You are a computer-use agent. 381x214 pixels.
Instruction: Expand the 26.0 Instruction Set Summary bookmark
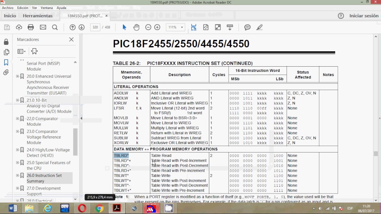pyautogui.click(x=18, y=176)
